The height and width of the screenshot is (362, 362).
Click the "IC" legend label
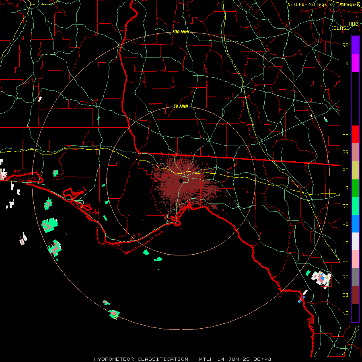point(345,259)
